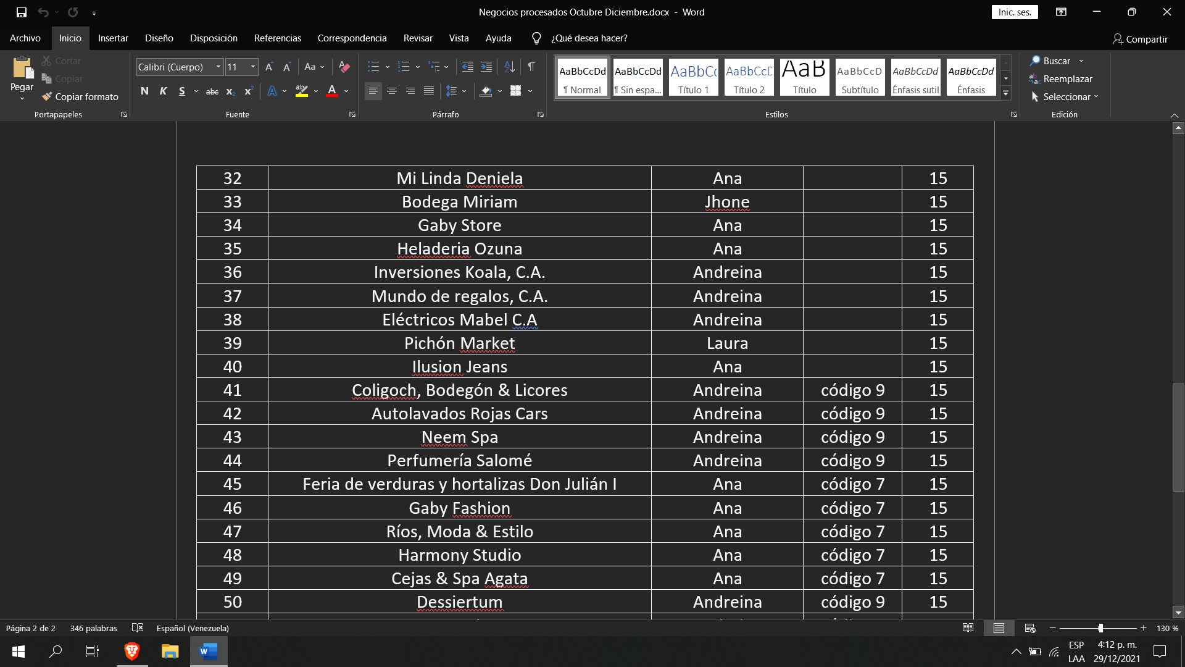Viewport: 1185px width, 667px height.
Task: Open the Windows Start menu
Action: pos(19,651)
